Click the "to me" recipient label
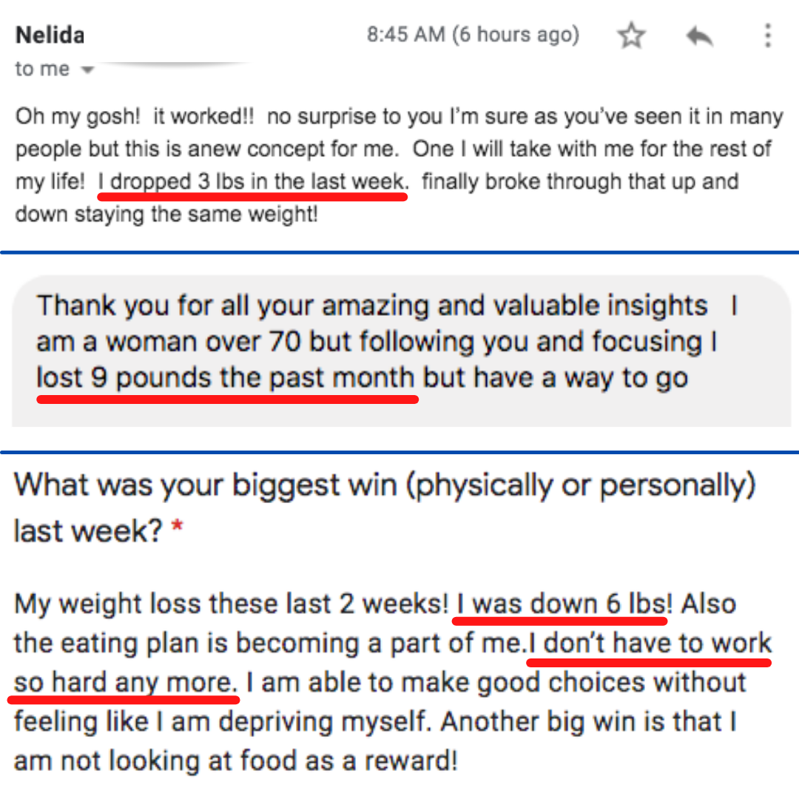Image resolution: width=799 pixels, height=799 pixels. coord(42,69)
